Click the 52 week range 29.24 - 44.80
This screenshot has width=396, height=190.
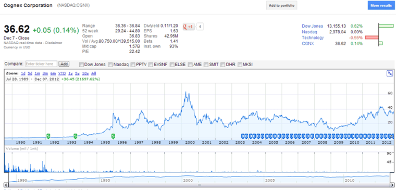128,31
